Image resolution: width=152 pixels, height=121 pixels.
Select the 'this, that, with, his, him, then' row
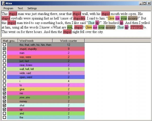click(x=46, y=45)
